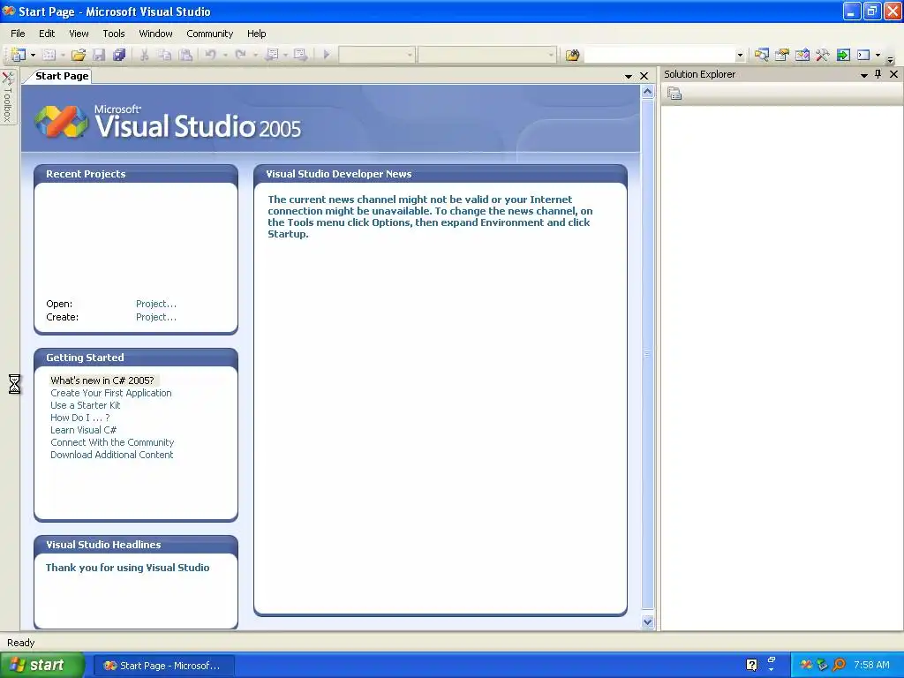
Task: Open the Solution Platforms combo box
Action: (x=487, y=55)
